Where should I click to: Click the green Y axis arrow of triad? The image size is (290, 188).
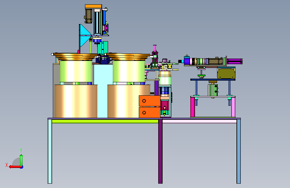tap(21, 161)
